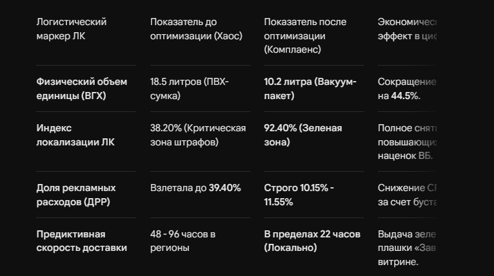The height and width of the screenshot is (276, 494).
Task: Click the 'В пределах 22 часов (Локально)' cell
Action: tap(312, 241)
